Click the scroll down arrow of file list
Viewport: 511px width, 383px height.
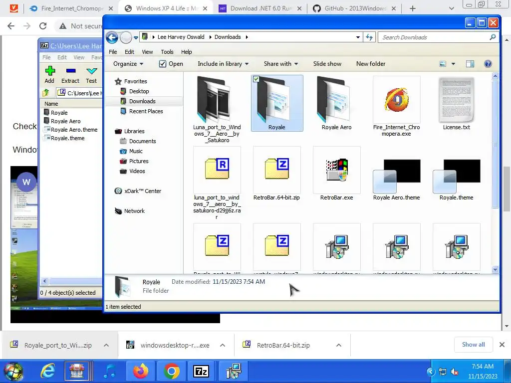495,269
